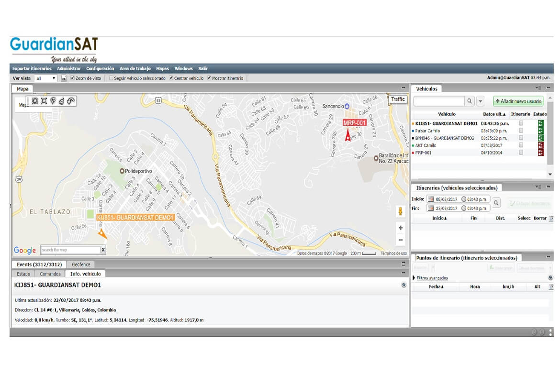Click the Traffic button on map

pyautogui.click(x=398, y=99)
